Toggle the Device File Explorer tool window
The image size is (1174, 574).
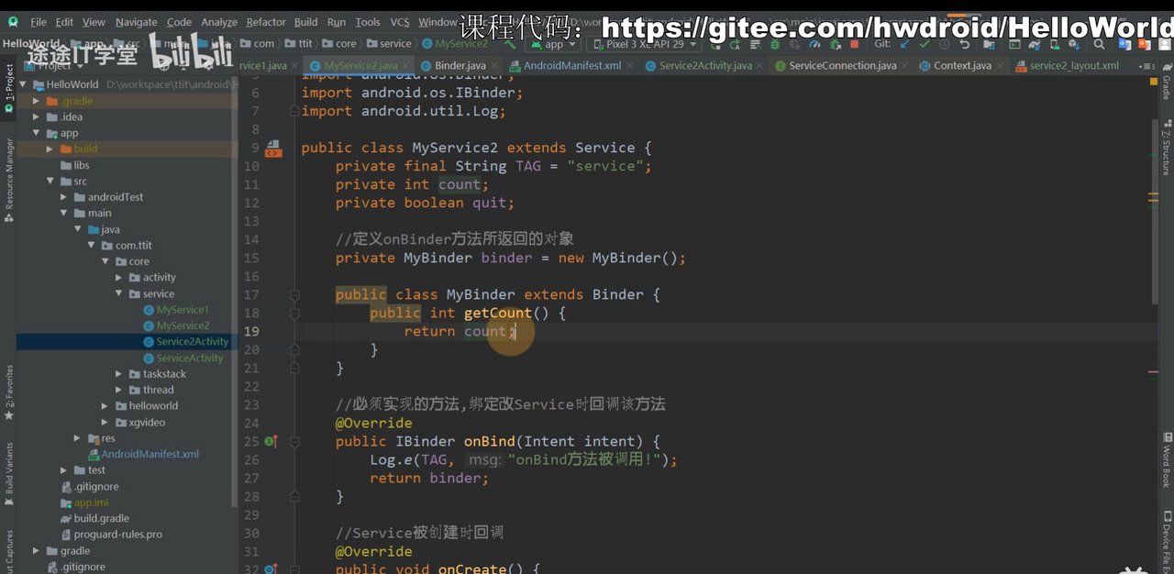click(x=1166, y=541)
